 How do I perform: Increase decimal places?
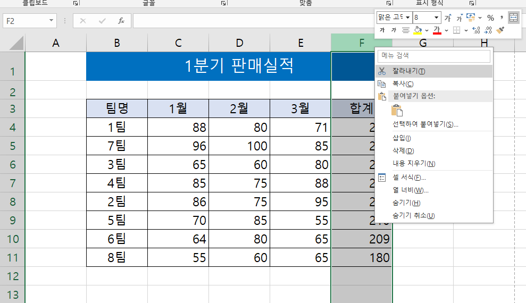tap(477, 30)
